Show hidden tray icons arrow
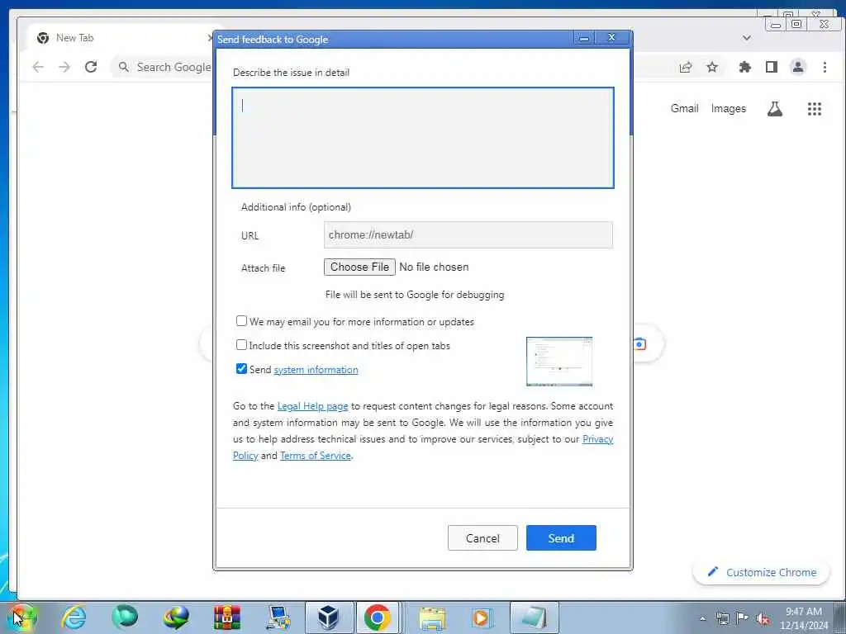 702,619
